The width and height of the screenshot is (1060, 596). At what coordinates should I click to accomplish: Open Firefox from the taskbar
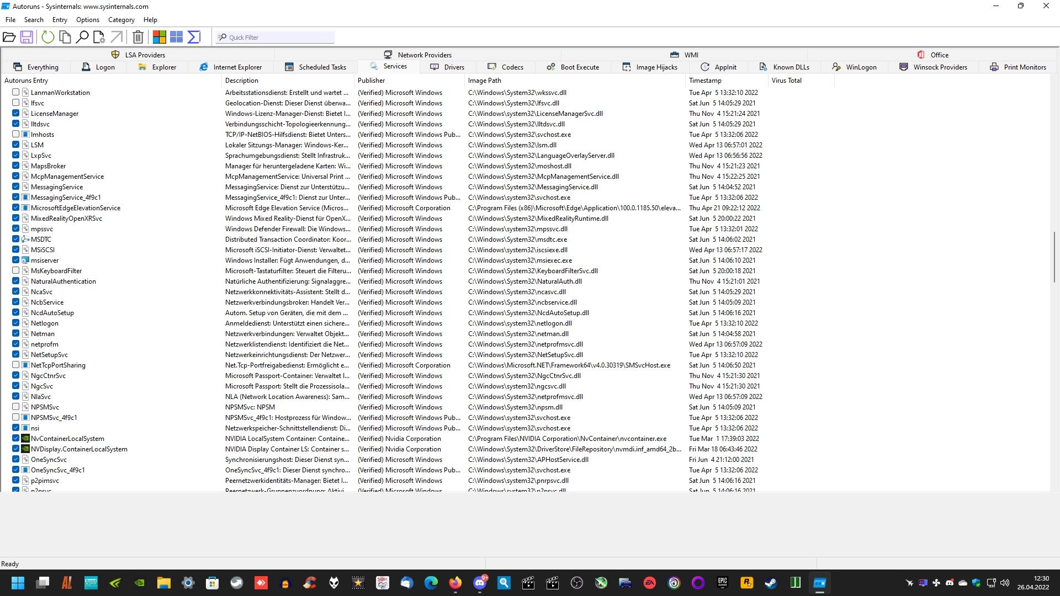[x=455, y=583]
